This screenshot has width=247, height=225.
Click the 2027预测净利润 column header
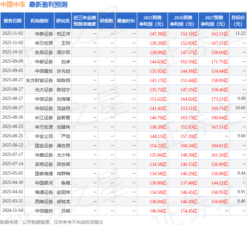pyautogui.click(x=214, y=21)
